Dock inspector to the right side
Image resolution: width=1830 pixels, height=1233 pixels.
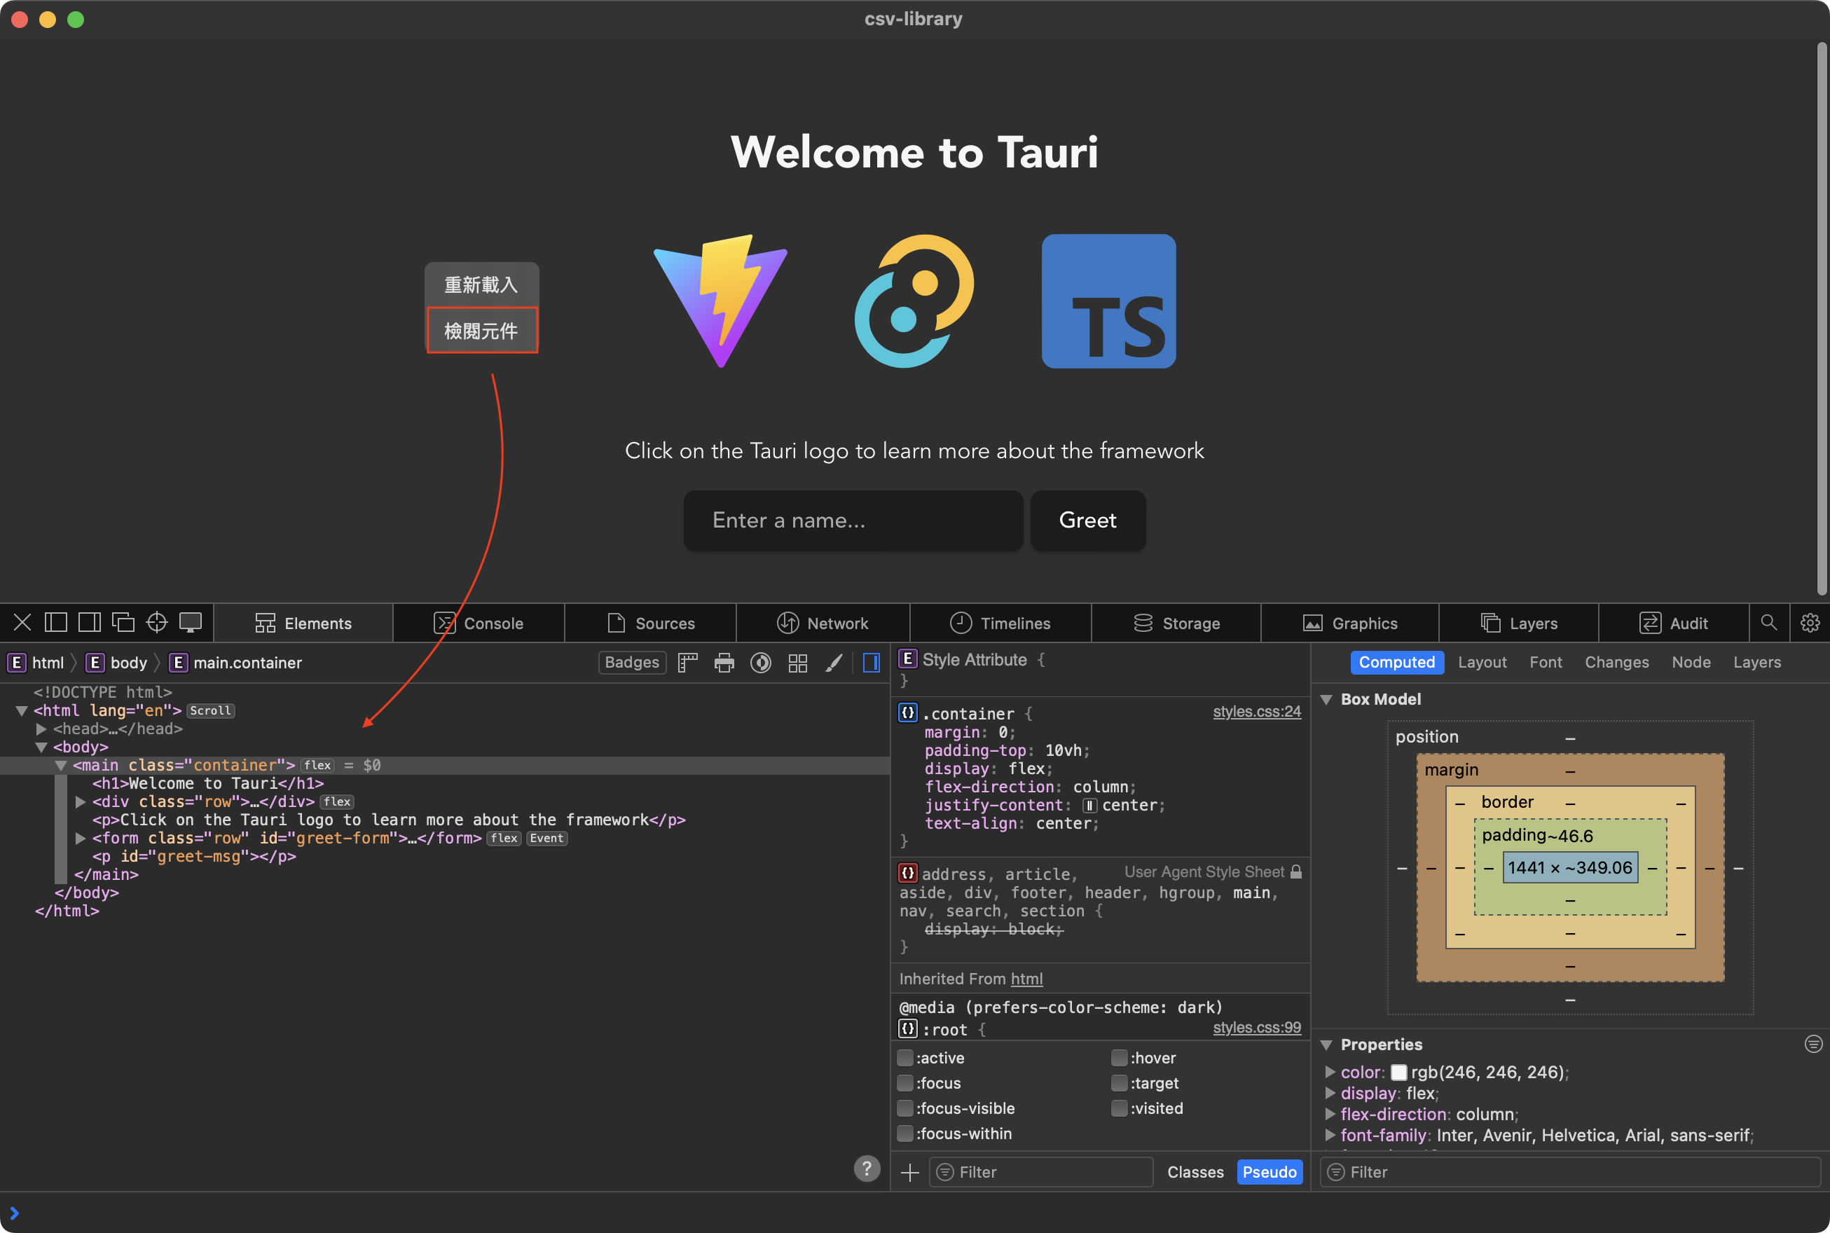click(90, 623)
